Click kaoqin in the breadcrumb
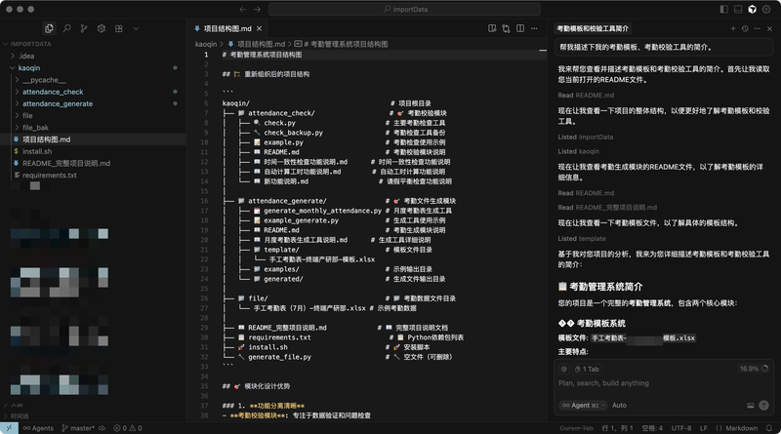 point(206,44)
